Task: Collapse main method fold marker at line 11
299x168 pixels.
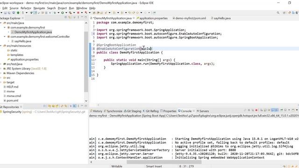Action: click(x=95, y=60)
